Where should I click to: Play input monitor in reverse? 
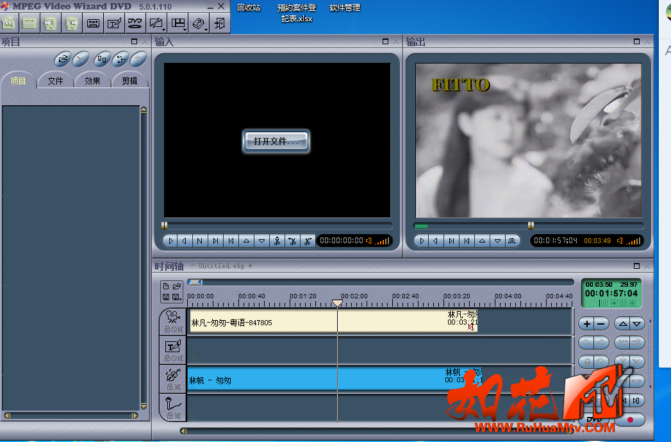click(185, 241)
